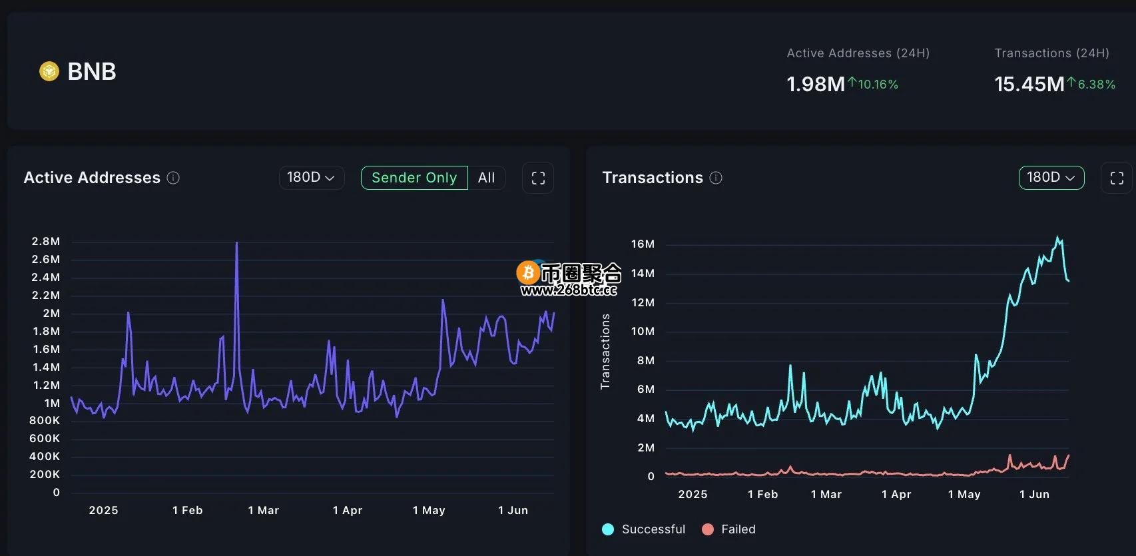The height and width of the screenshot is (556, 1136).
Task: Click the Active Addresses (24H) label
Action: pyautogui.click(x=858, y=53)
